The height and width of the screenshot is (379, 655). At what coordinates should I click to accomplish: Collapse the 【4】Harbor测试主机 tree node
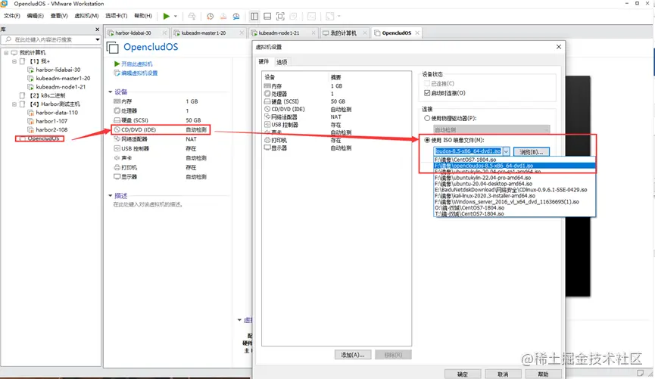click(14, 104)
